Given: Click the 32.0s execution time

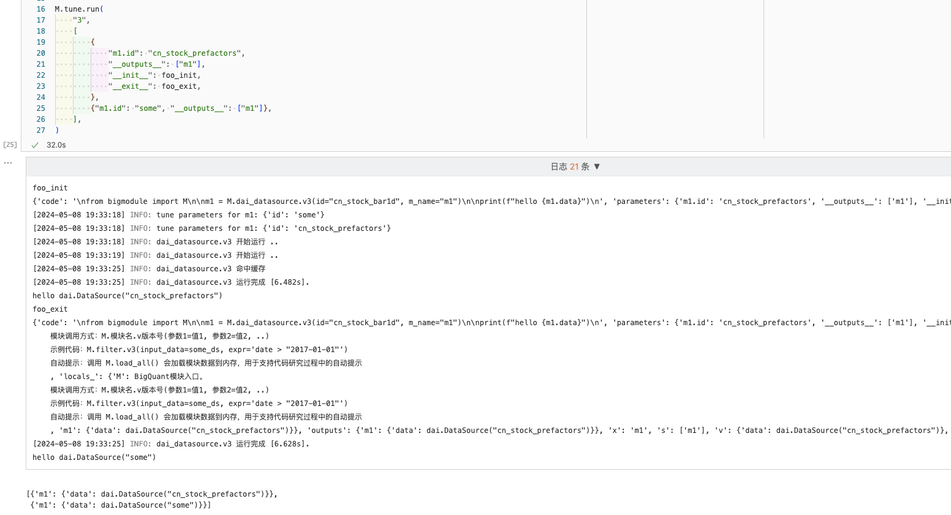Looking at the screenshot, I should coord(56,145).
